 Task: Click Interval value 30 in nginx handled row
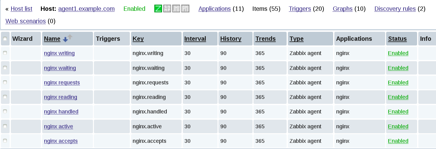point(187,112)
